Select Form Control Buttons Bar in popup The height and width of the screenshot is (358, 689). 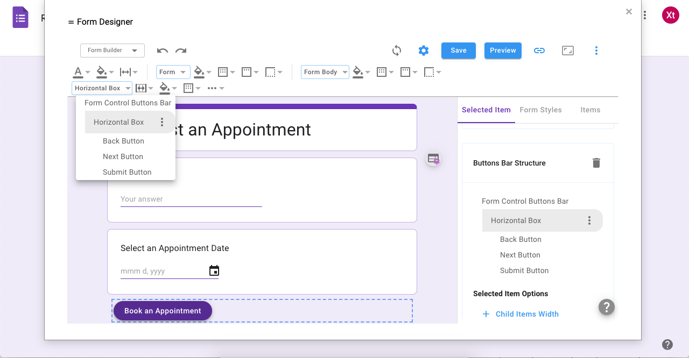[x=128, y=103]
